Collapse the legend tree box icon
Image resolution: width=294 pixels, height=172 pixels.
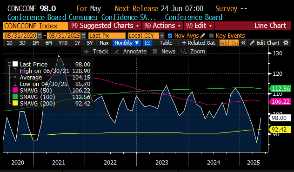pos(9,64)
